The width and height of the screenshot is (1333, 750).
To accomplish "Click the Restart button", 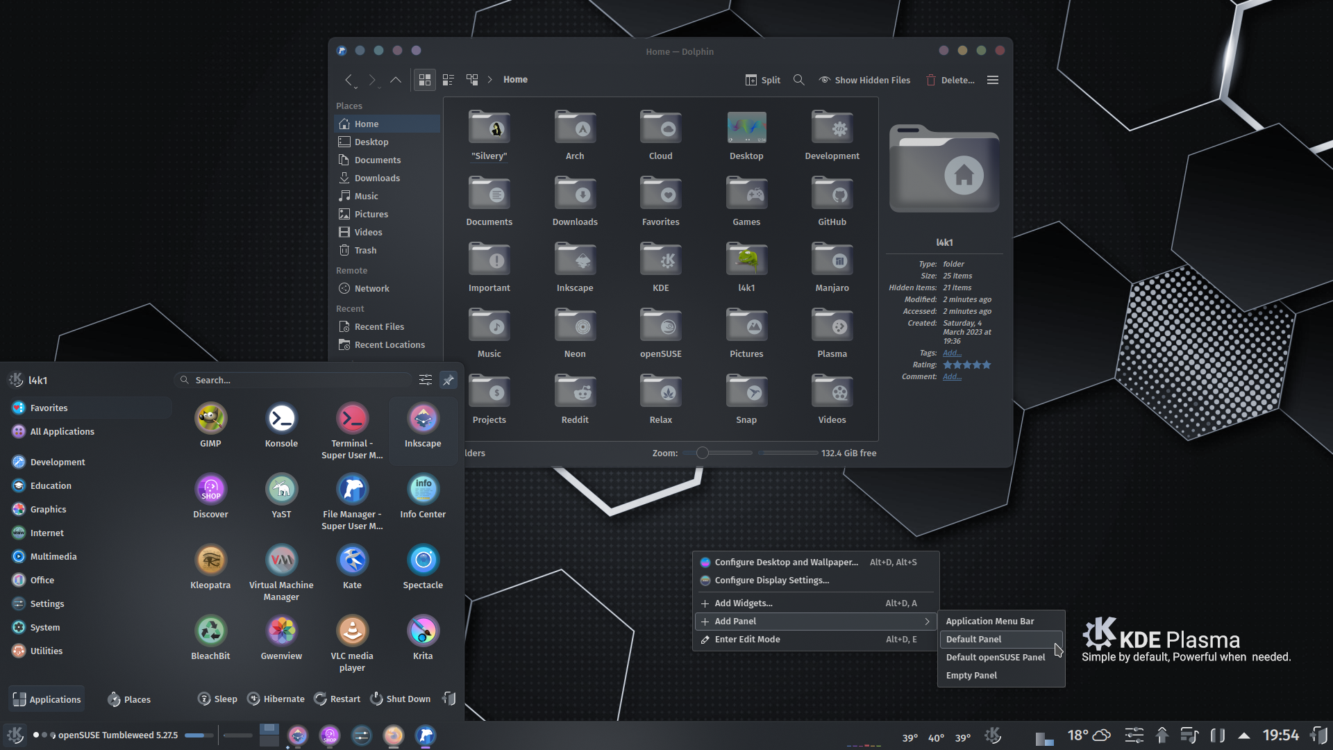I will [337, 699].
